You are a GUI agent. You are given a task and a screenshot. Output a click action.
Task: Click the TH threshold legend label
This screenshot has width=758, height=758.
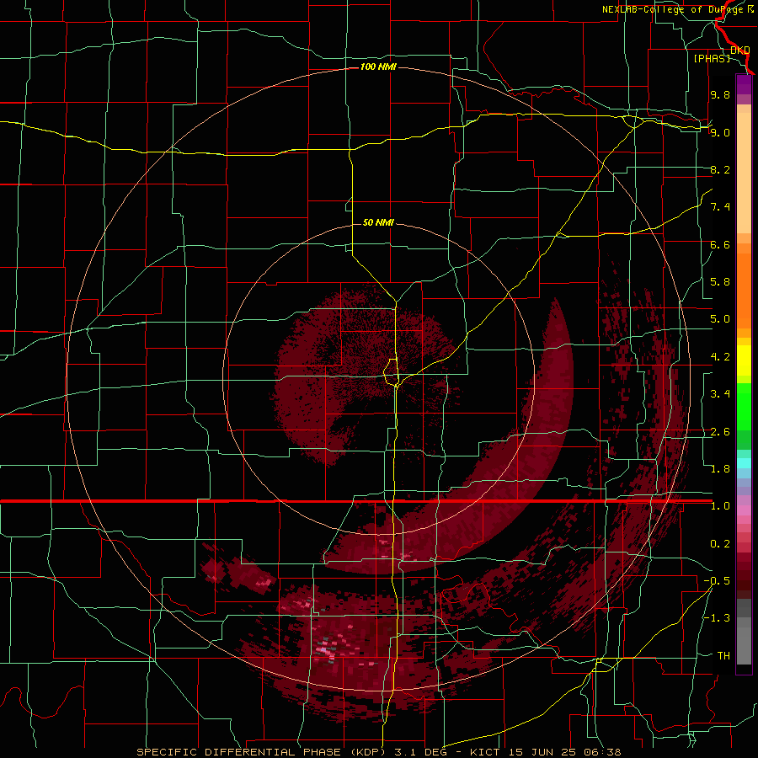[x=723, y=656]
